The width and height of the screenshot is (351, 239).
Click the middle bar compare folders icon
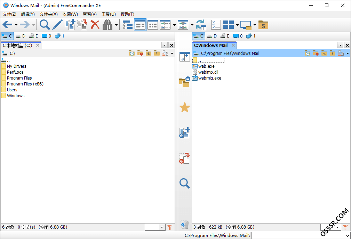[x=184, y=82]
